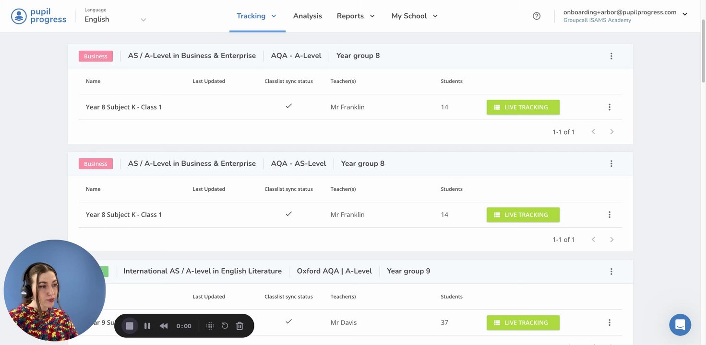This screenshot has width=706, height=345.
Task: Go to next page in AQA - A-Level section
Action: tap(611, 132)
